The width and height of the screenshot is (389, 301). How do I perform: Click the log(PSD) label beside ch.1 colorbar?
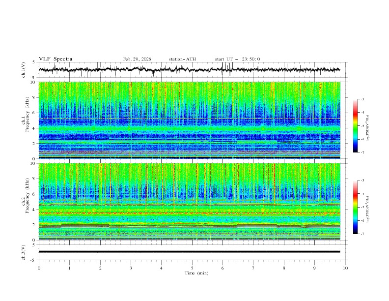click(368, 128)
